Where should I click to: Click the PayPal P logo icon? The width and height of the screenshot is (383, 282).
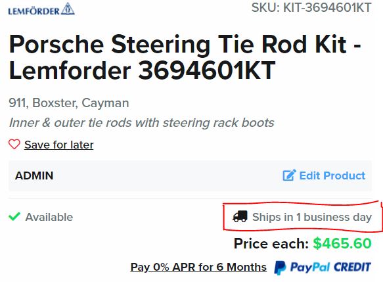coord(280,268)
